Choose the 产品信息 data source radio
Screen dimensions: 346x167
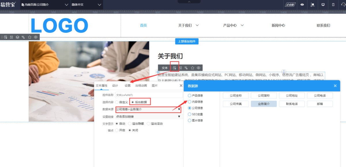pyautogui.click(x=189, y=95)
